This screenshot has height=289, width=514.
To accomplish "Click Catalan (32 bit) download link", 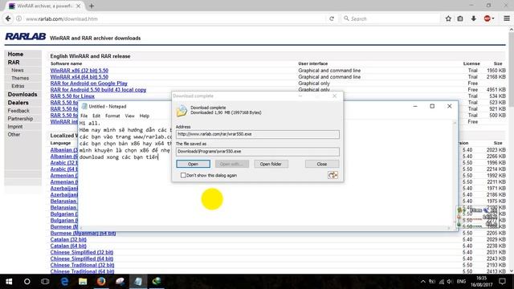I will (68, 239).
